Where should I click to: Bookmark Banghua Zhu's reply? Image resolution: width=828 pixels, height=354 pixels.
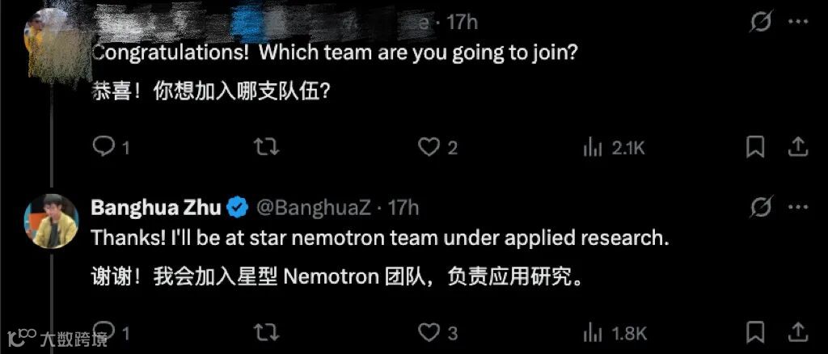754,331
